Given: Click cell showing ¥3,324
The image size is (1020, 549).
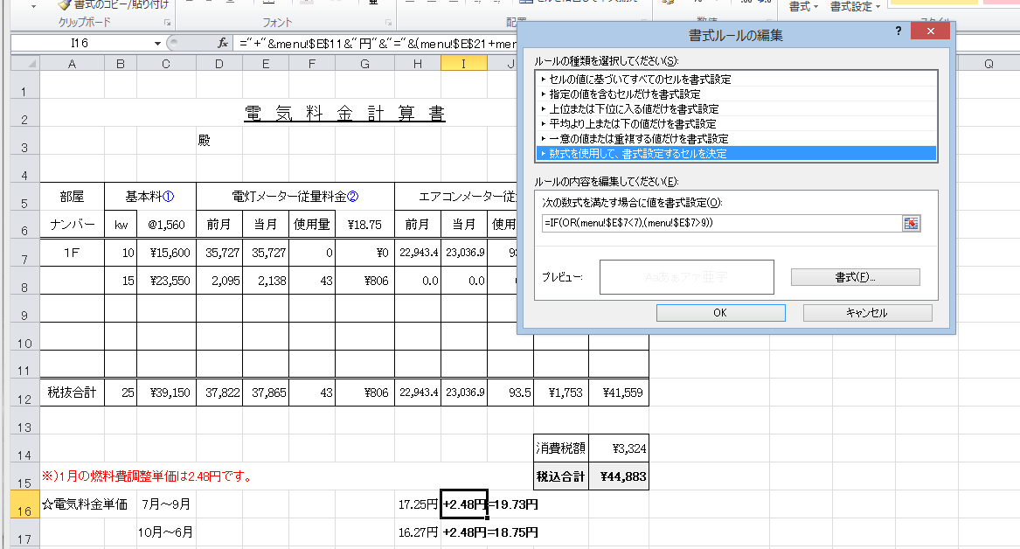Looking at the screenshot, I should [x=619, y=448].
